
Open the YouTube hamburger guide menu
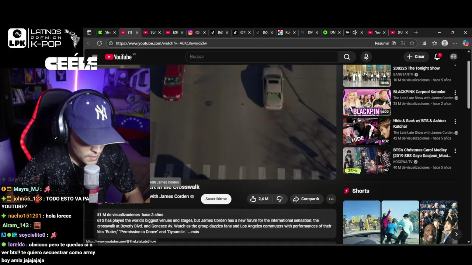point(95,57)
